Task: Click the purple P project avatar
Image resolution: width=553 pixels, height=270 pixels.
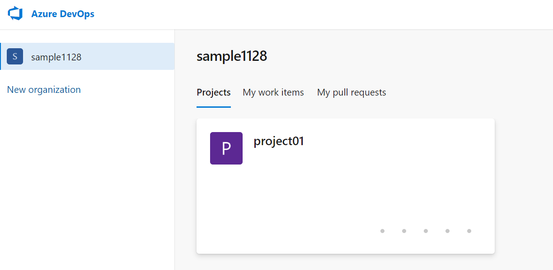Action: coord(226,148)
